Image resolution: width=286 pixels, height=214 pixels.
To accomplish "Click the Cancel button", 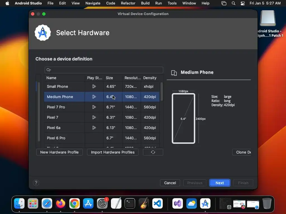I will pos(170,183).
